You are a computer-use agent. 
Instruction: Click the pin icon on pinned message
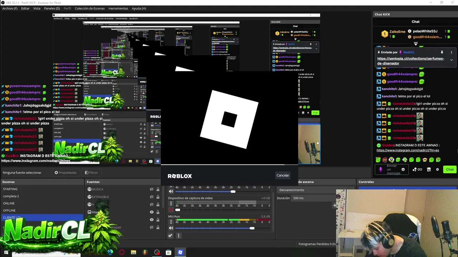pyautogui.click(x=442, y=52)
